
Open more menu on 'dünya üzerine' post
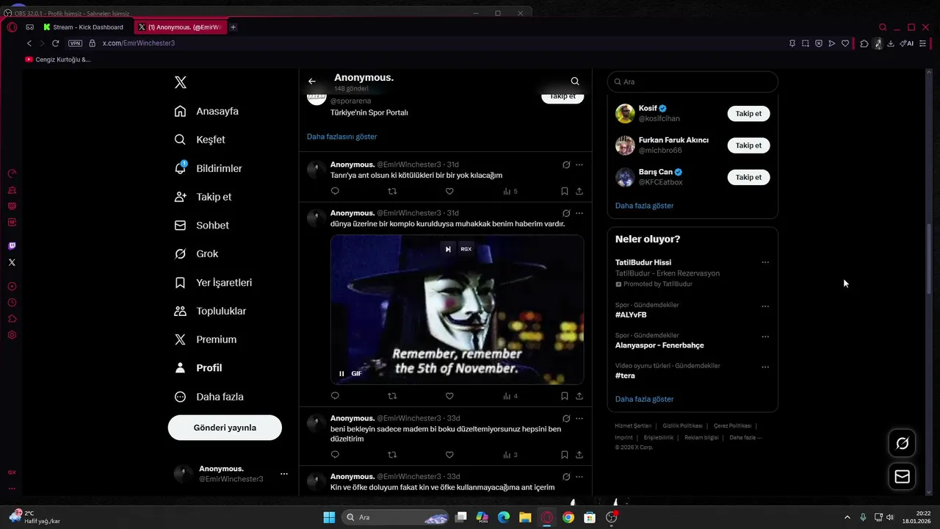pos(579,213)
